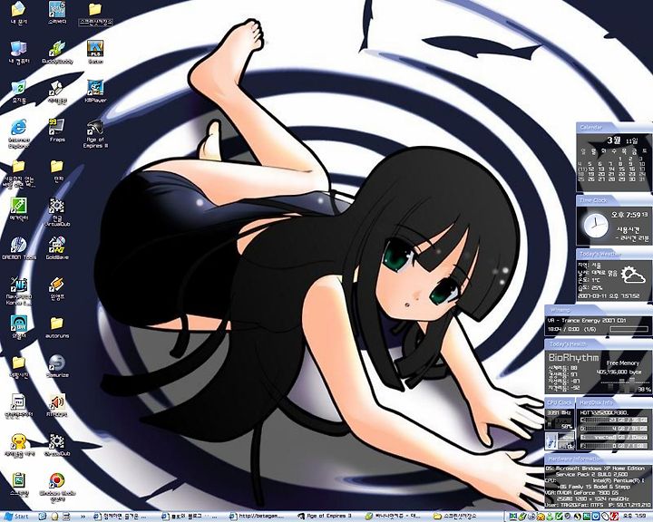Click the Start button
Screen dimensions: 653x522
[x=15, y=517]
